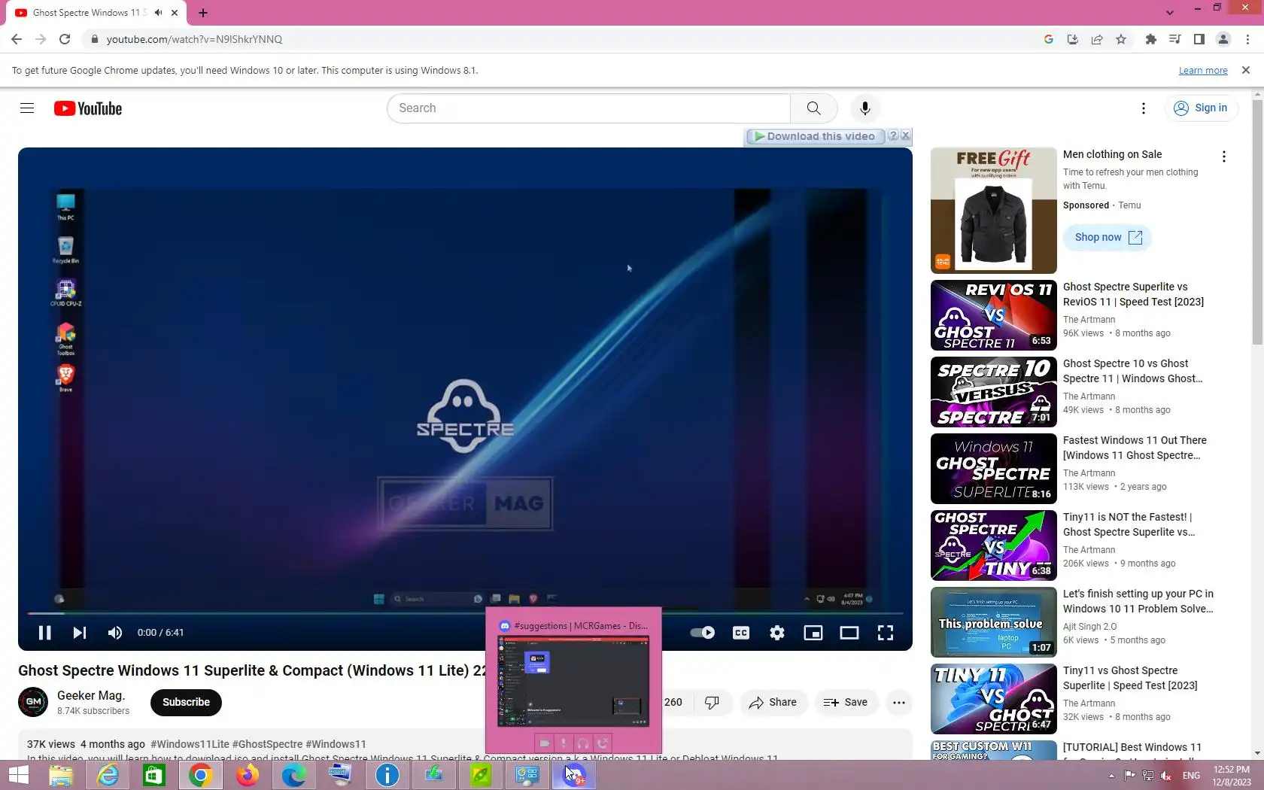Open Chrome profile avatar
This screenshot has width=1264, height=790.
tap(1223, 39)
